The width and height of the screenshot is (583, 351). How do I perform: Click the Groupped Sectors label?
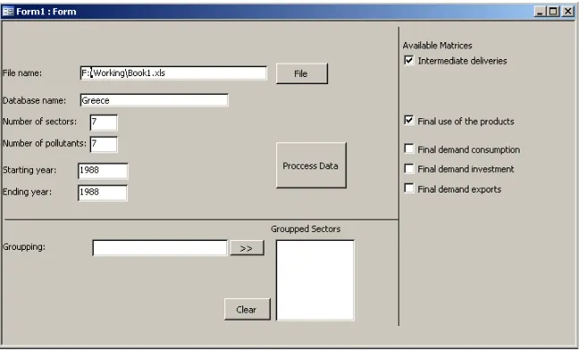(305, 229)
